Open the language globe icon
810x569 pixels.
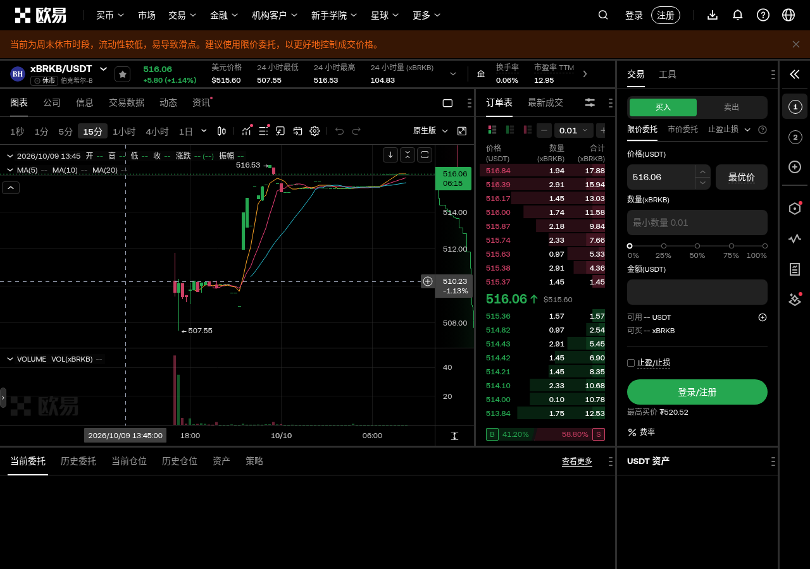(x=788, y=15)
